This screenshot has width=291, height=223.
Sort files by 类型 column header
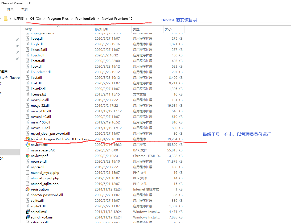click(136, 29)
